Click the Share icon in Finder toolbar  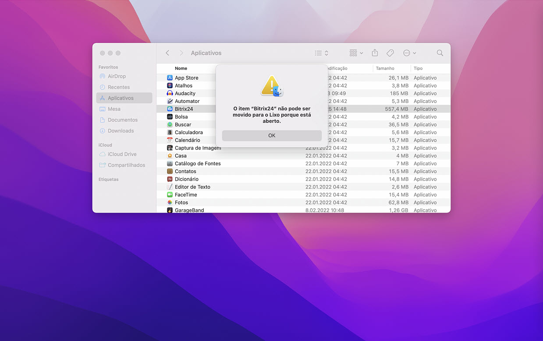coord(375,53)
